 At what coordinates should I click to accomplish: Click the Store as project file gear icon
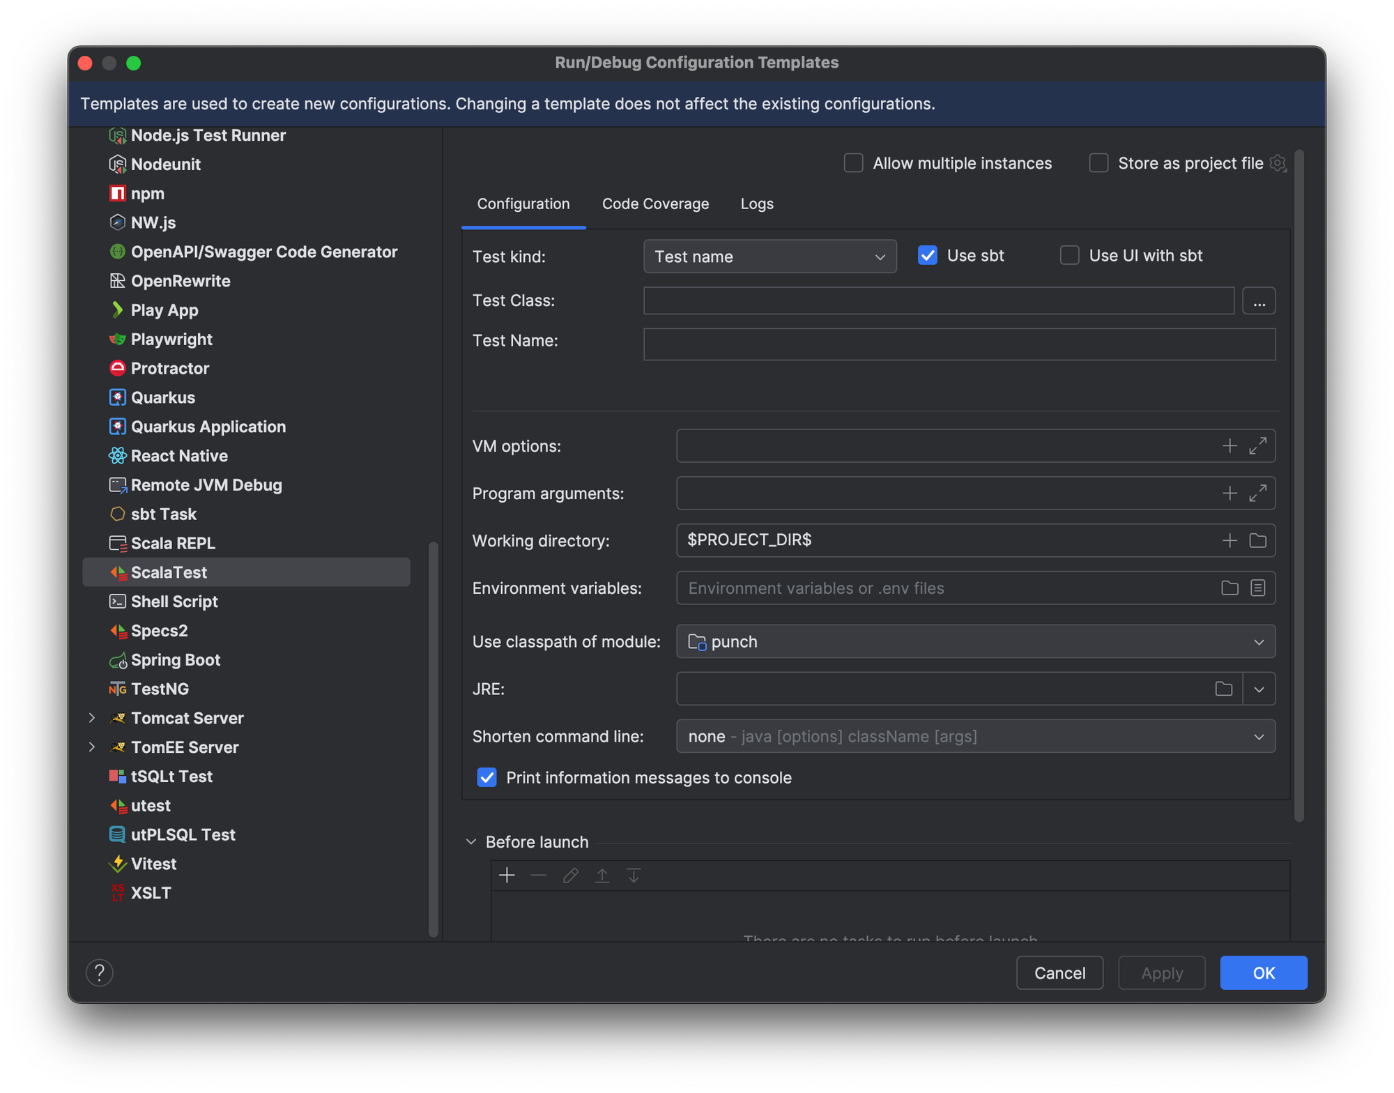(x=1278, y=163)
